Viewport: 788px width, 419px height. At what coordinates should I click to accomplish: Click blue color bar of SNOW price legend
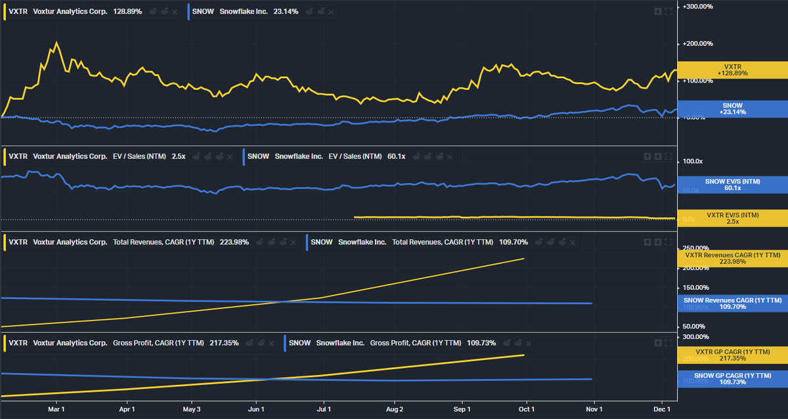pos(188,12)
